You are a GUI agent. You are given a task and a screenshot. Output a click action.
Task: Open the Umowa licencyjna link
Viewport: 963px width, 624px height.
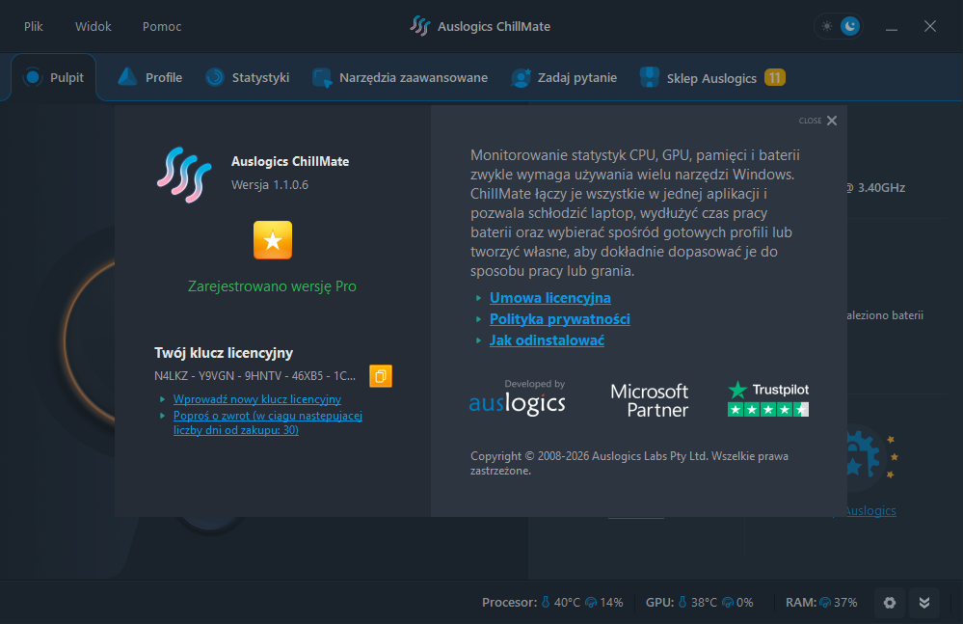point(549,298)
